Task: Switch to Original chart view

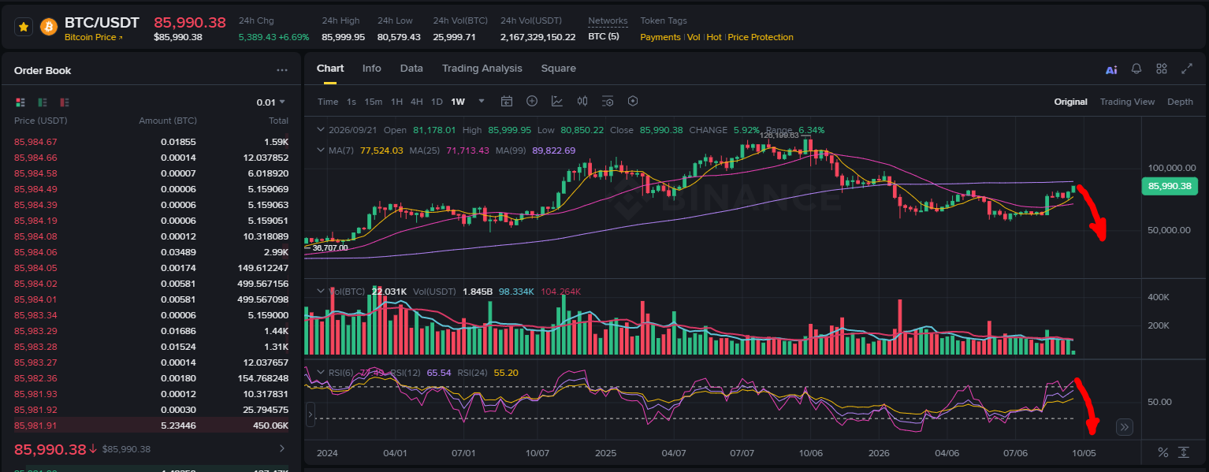Action: coord(1071,102)
